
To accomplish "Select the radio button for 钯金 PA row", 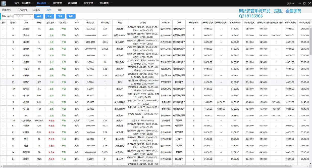I will point(3,146).
